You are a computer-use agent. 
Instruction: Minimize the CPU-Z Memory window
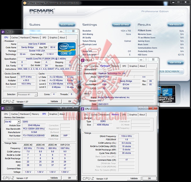click(x=141, y=108)
